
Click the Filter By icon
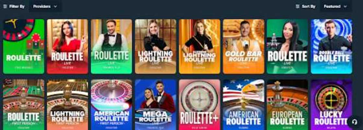click(x=5, y=6)
